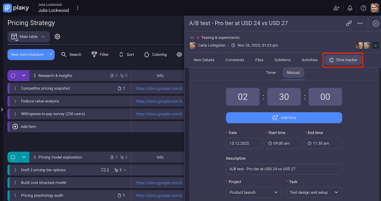Screen dimensions: 381x201
Task: Toggle the eye visibility icon in toolbar
Action: click(x=179, y=54)
